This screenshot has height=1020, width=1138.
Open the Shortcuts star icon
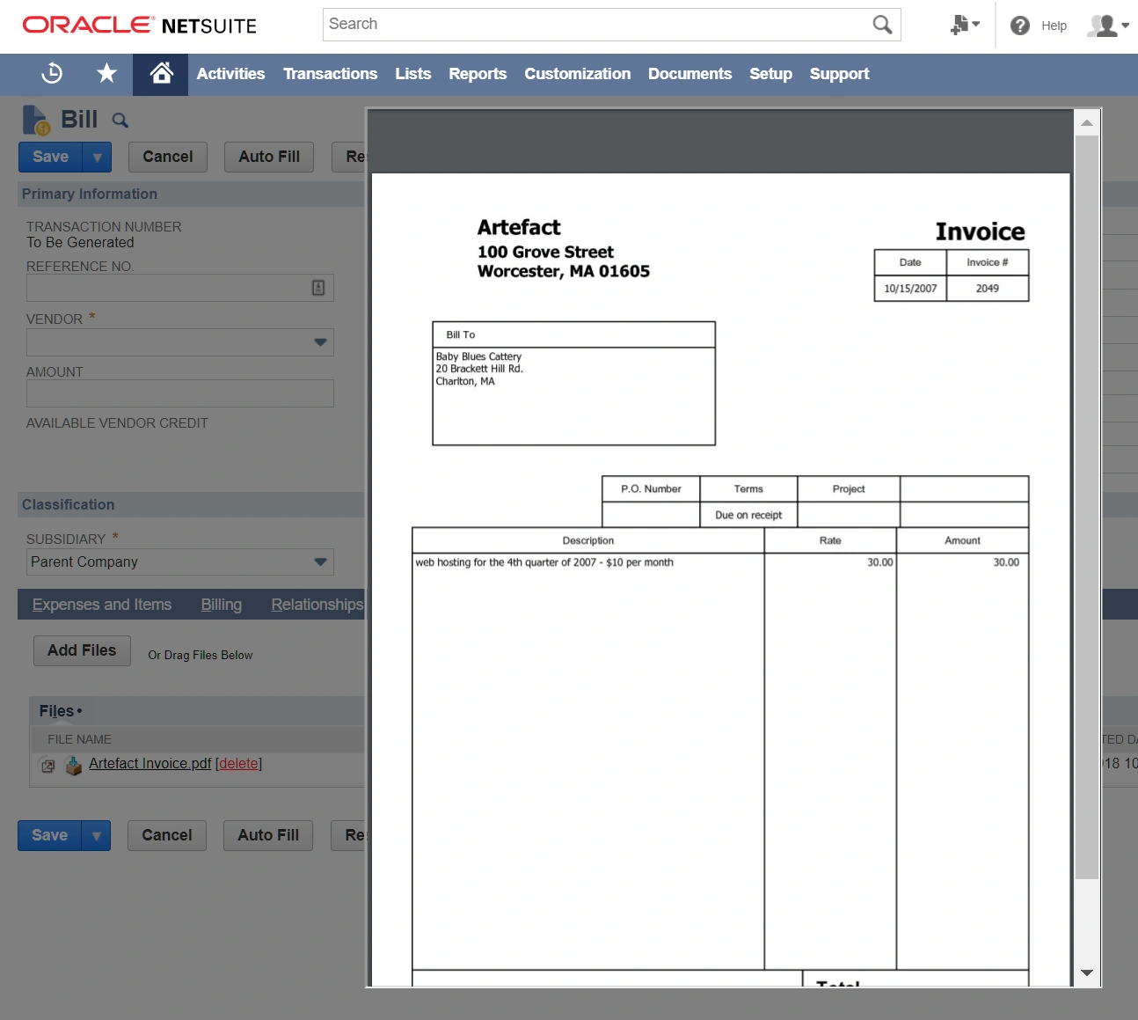106,74
